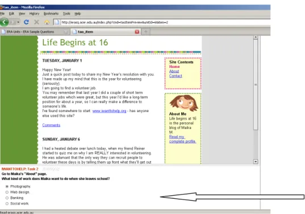Open a new tab with the plus button
305x214 pixels.
146,32
